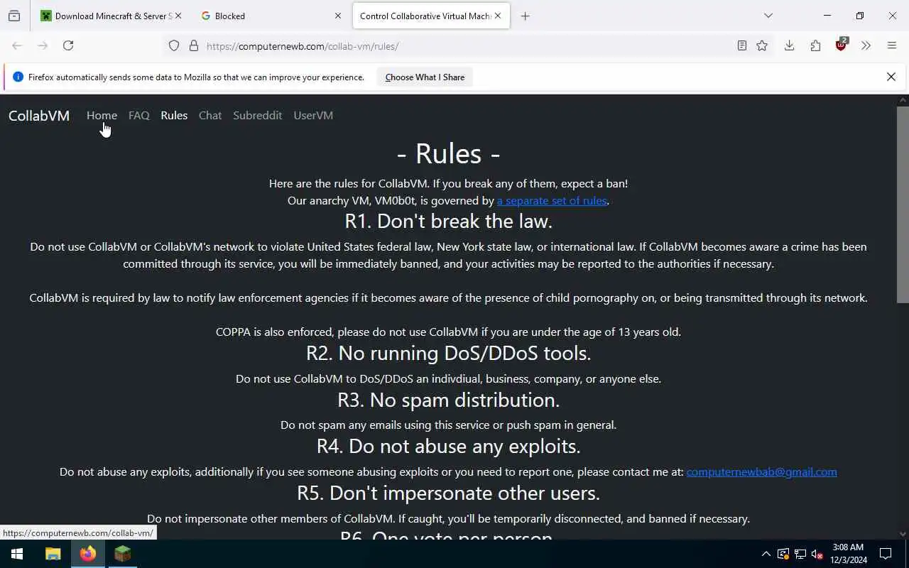Follow the separate set of rules link
The height and width of the screenshot is (568, 909).
click(x=552, y=200)
